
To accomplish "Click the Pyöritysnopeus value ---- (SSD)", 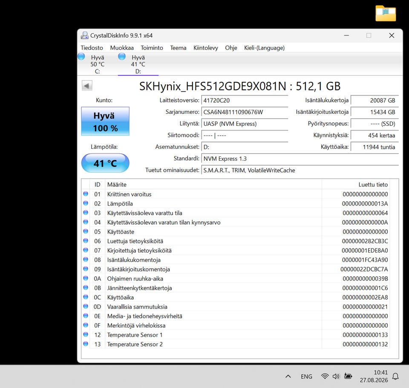I will click(374, 124).
